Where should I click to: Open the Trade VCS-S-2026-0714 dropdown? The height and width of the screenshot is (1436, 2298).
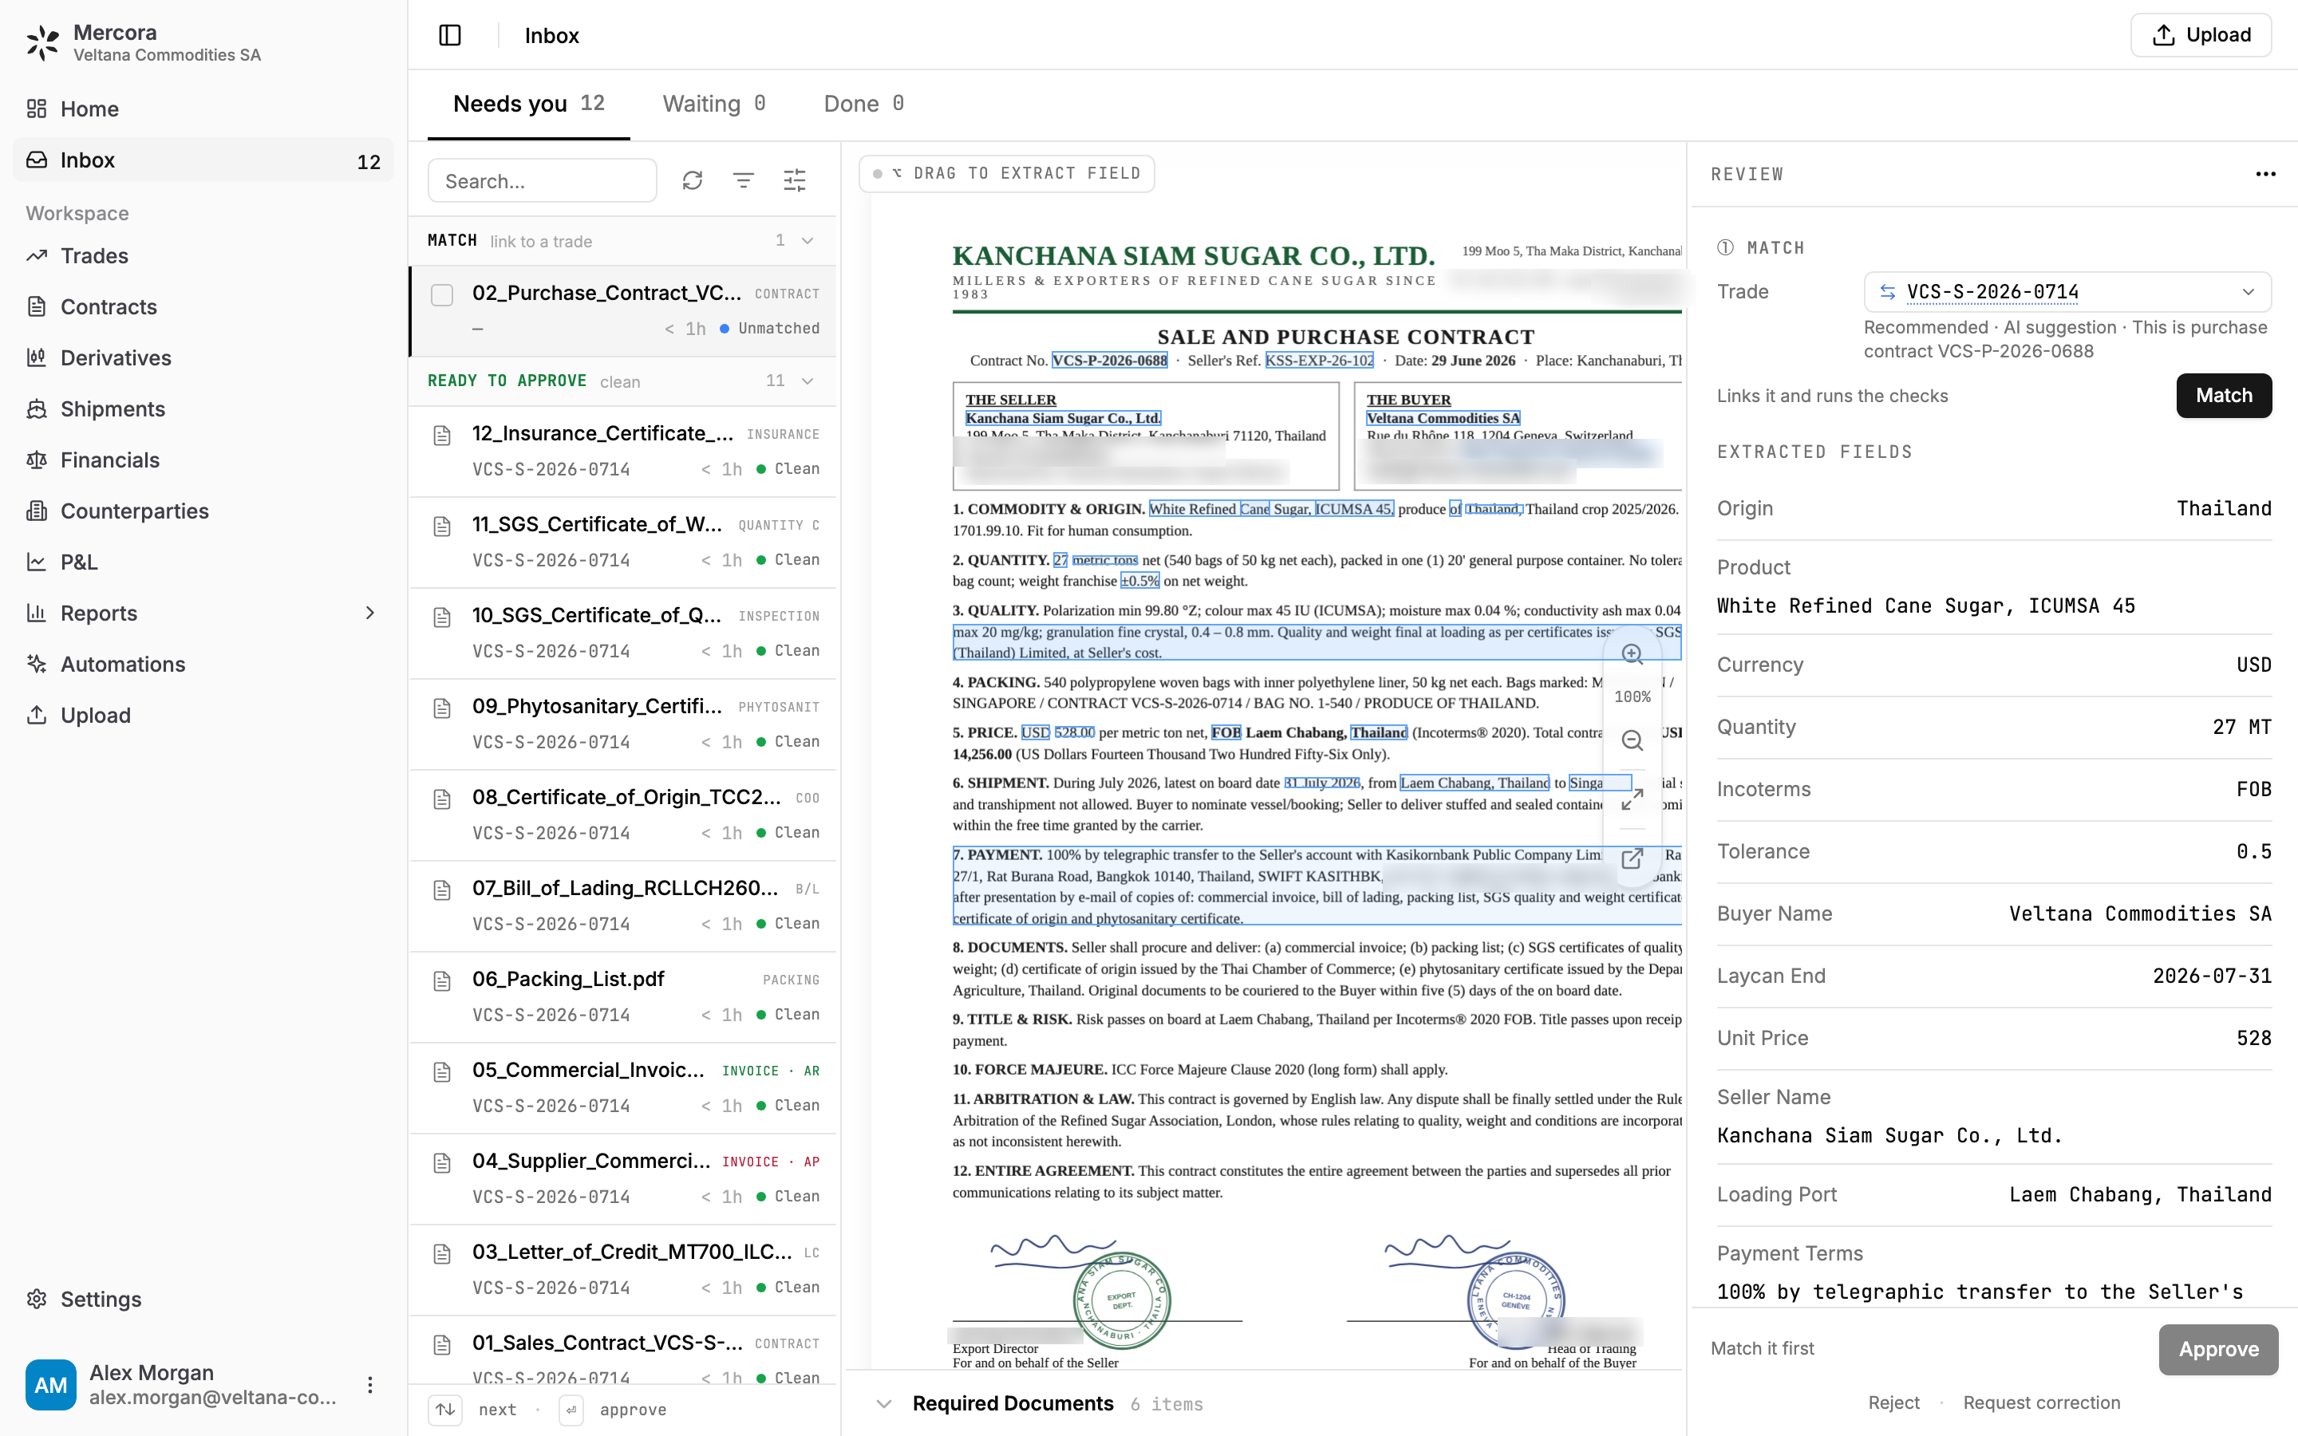pyautogui.click(x=2067, y=291)
